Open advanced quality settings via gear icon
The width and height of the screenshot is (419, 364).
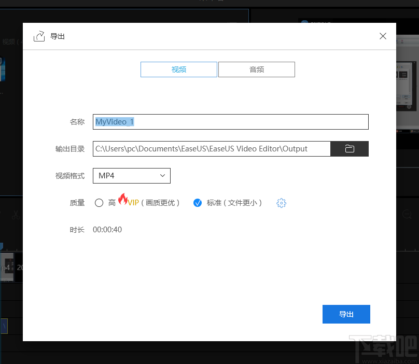tap(281, 203)
